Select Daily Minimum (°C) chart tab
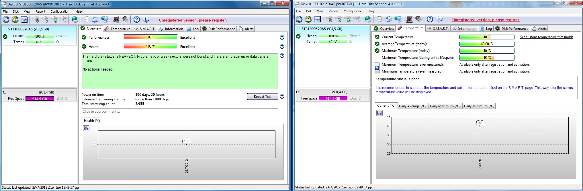Screen dimensions: 583x191 (x=479, y=106)
